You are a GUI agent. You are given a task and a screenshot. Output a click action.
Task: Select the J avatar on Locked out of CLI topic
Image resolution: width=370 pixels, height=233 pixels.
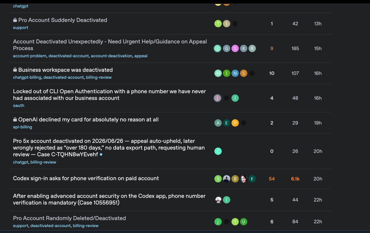218,98
